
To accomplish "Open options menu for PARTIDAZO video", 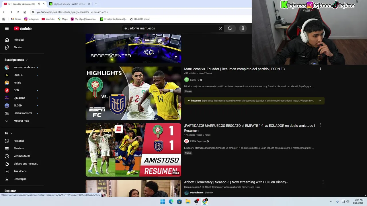I will click(321, 125).
